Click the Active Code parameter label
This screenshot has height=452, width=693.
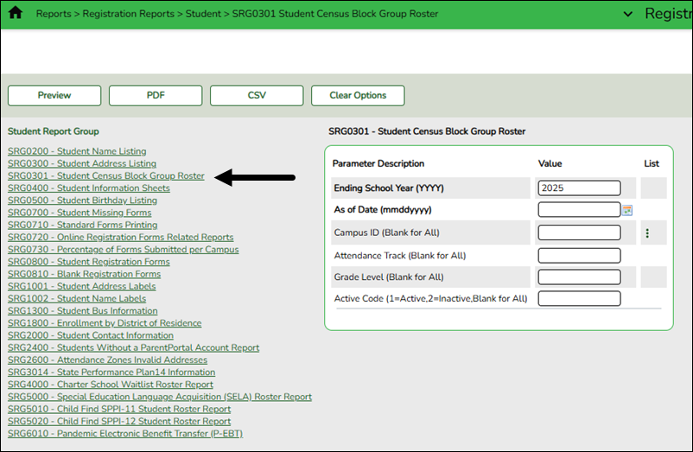pos(431,299)
